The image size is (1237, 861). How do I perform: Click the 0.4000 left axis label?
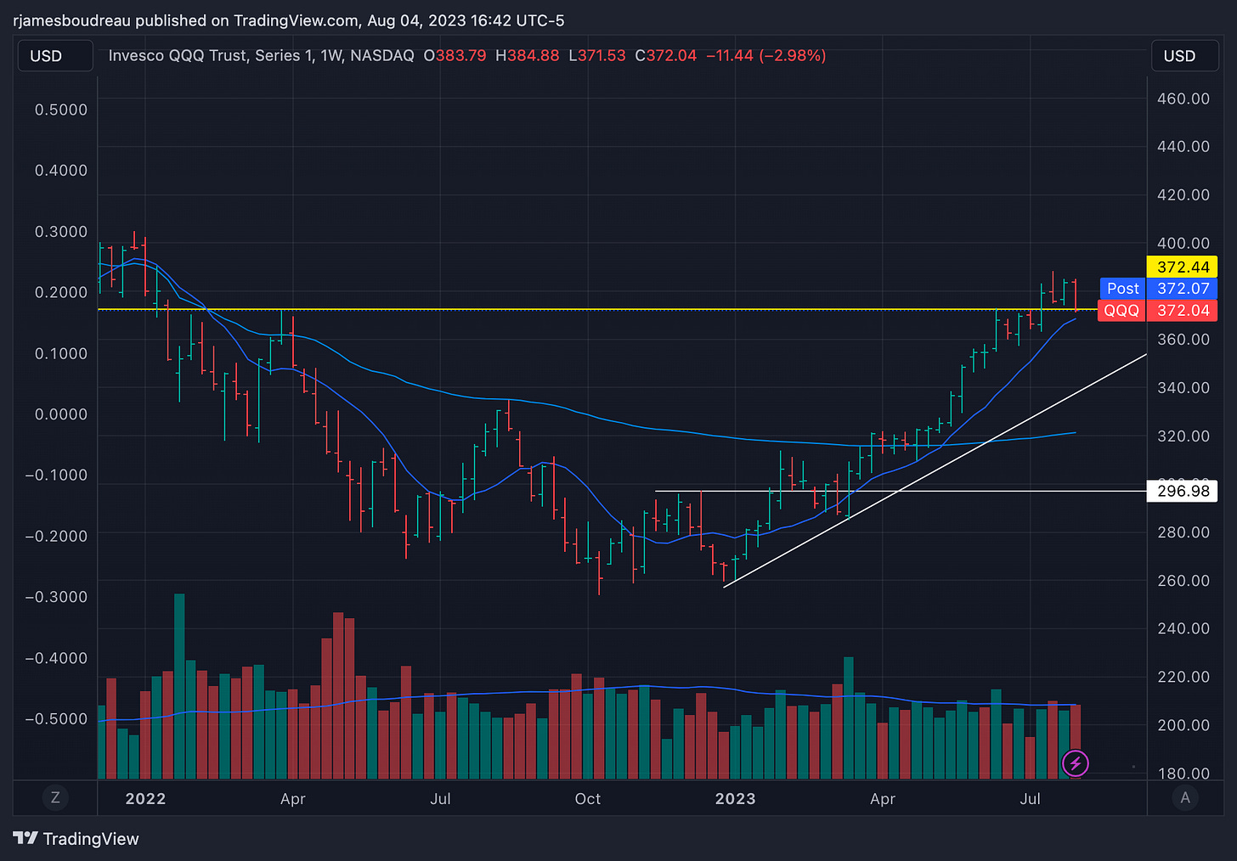click(61, 171)
